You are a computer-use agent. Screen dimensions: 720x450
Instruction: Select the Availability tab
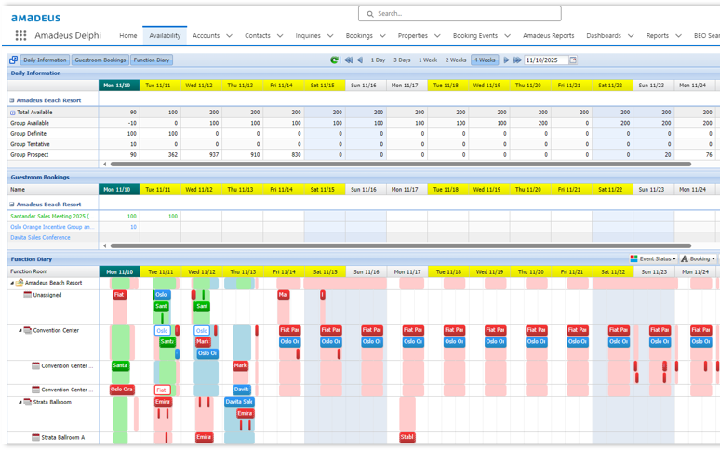[x=165, y=35]
